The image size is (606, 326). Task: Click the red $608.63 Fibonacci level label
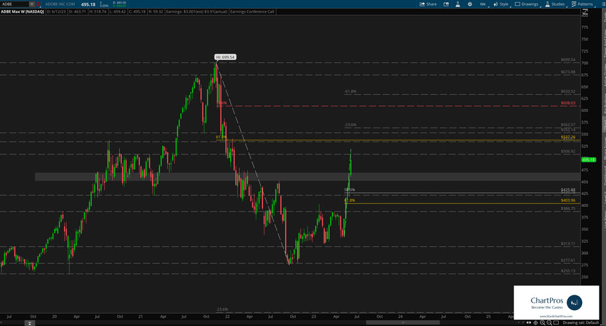click(568, 103)
